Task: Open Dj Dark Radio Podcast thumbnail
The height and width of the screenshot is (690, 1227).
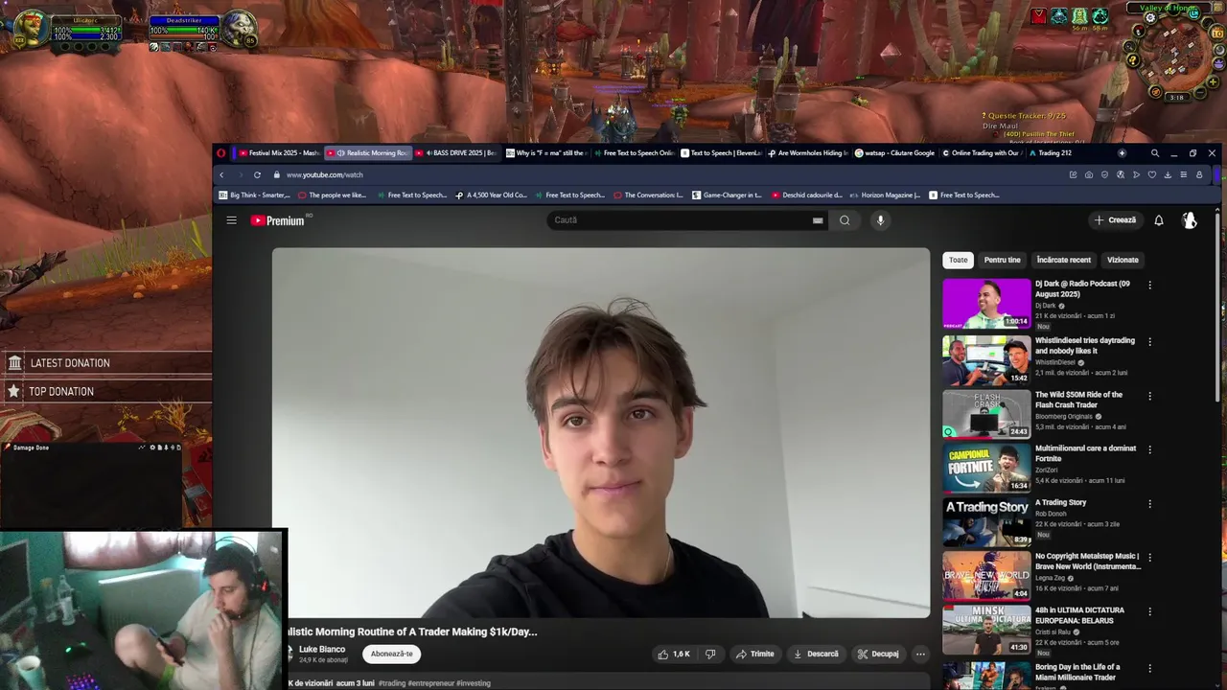Action: point(986,303)
